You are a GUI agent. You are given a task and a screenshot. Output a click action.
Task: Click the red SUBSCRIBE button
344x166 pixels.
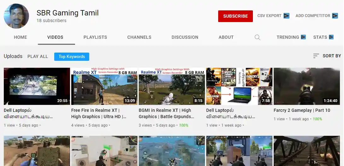(x=236, y=16)
